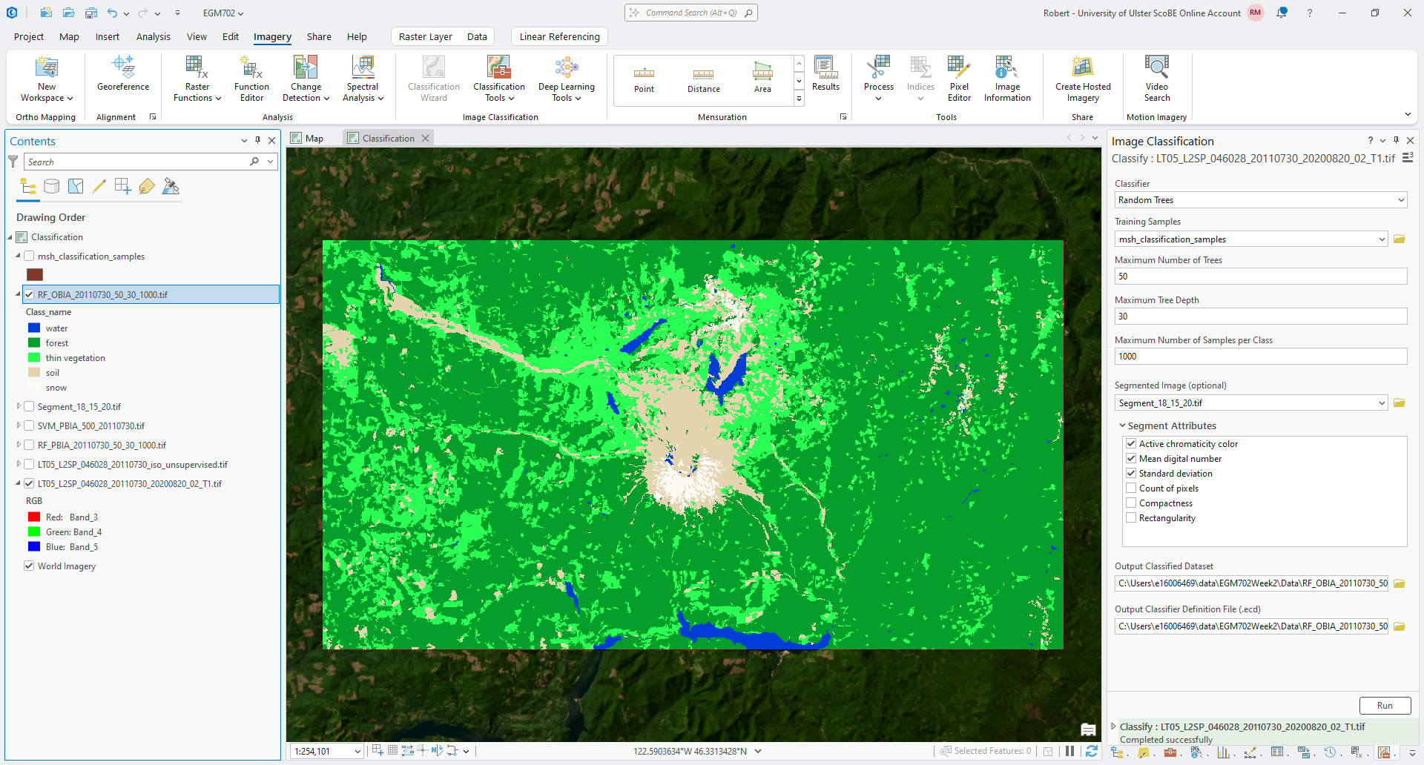Turn off World Imagery layer visibility
This screenshot has height=765, width=1424.
(x=29, y=566)
